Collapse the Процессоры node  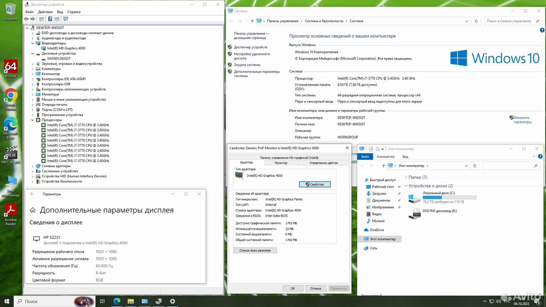pyautogui.click(x=32, y=120)
